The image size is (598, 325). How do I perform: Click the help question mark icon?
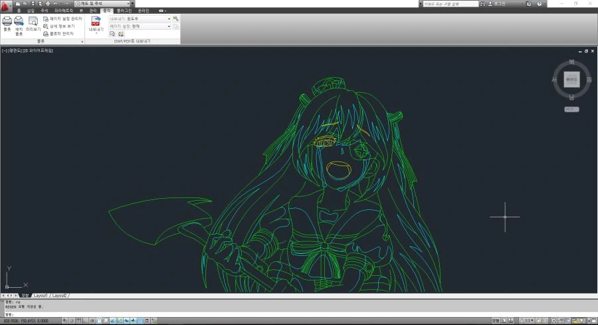coord(540,4)
